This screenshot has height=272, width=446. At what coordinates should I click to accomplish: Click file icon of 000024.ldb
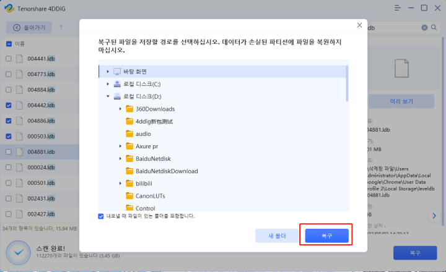pos(19,168)
